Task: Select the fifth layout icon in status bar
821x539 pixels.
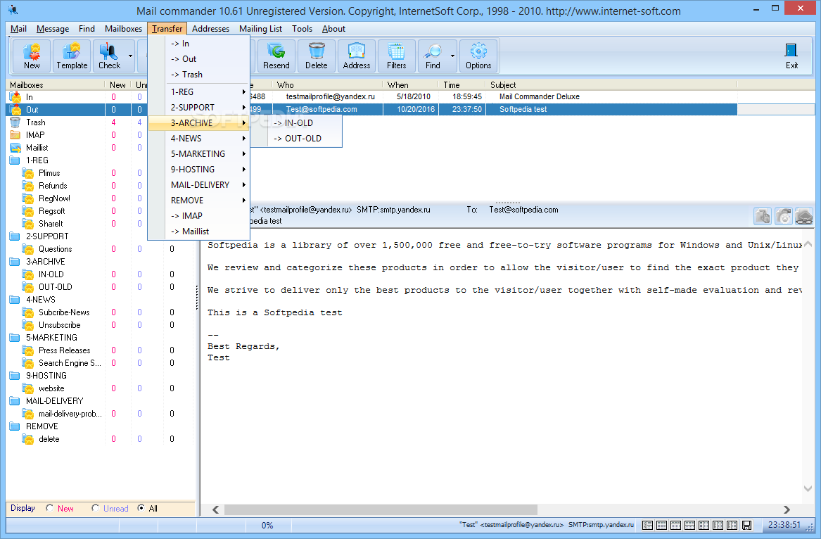Action: coord(704,525)
